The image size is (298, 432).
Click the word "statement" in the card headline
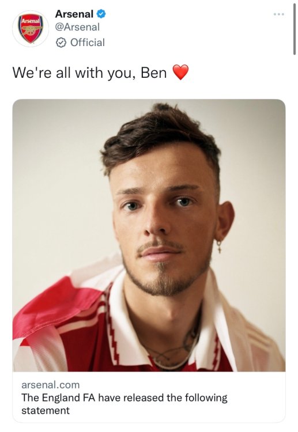coord(46,411)
